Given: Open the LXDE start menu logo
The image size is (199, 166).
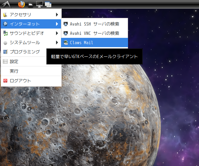Looking at the screenshot, I should (x=6, y=4).
